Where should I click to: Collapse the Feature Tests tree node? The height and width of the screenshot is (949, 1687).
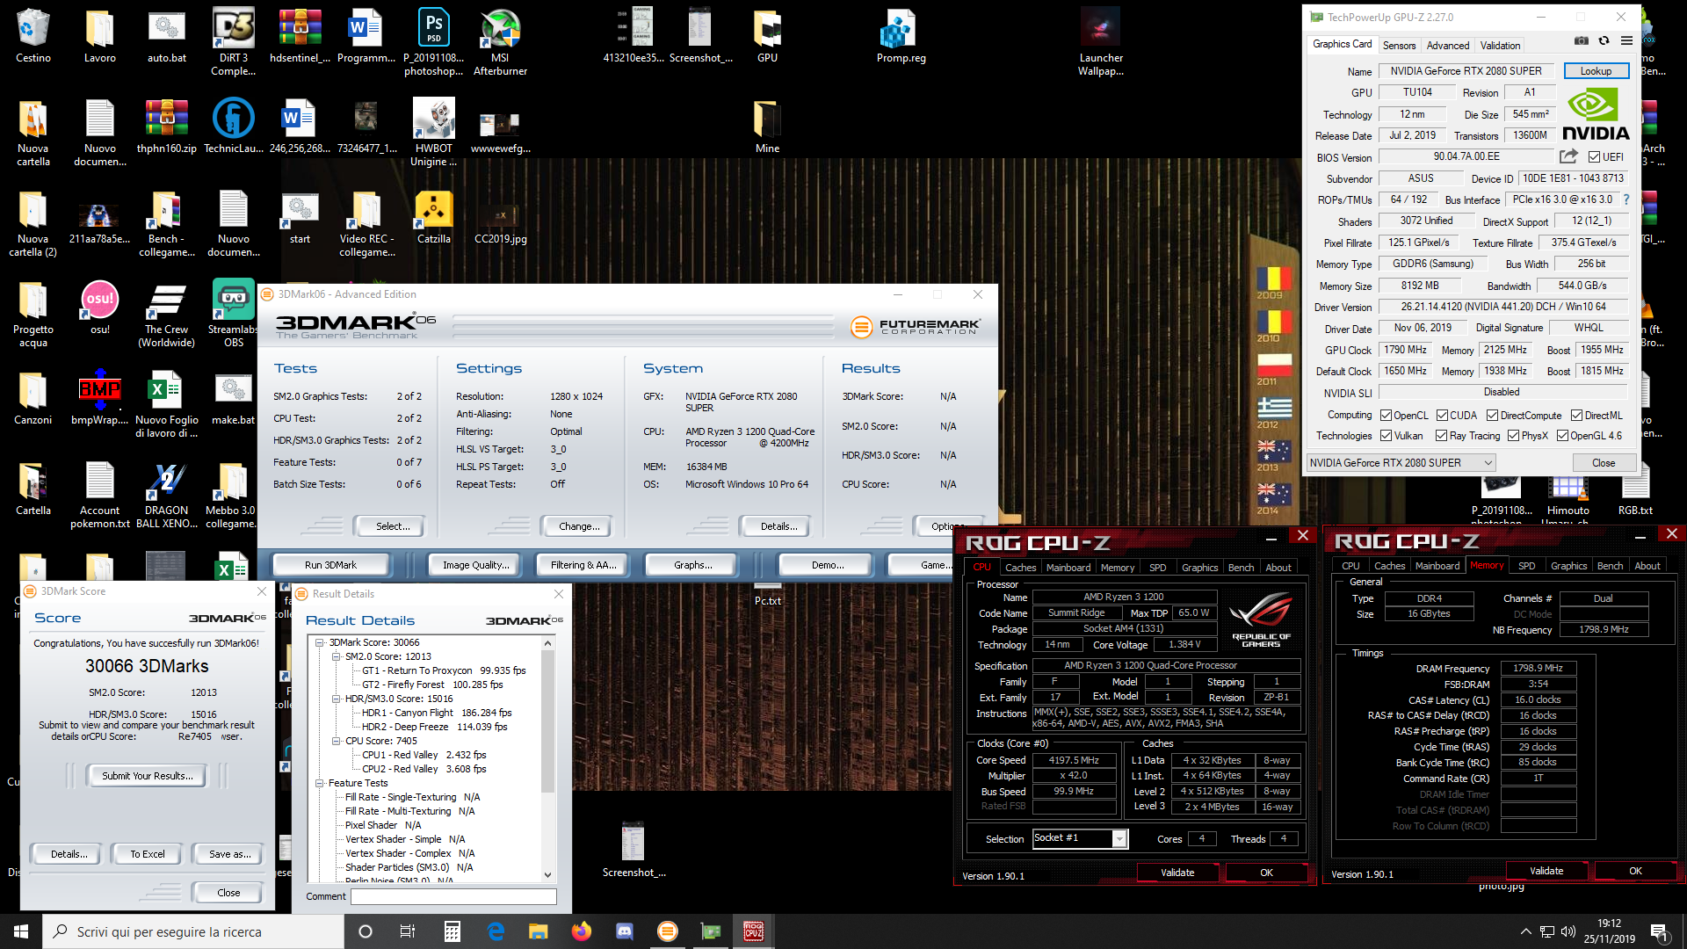point(320,783)
